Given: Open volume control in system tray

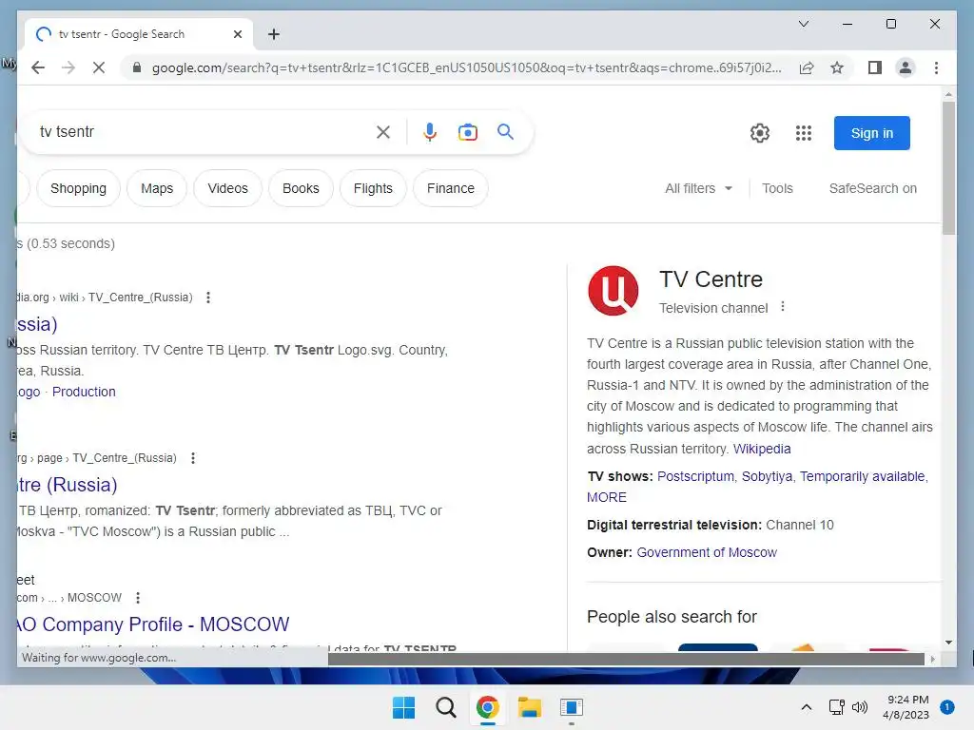Looking at the screenshot, I should point(860,707).
